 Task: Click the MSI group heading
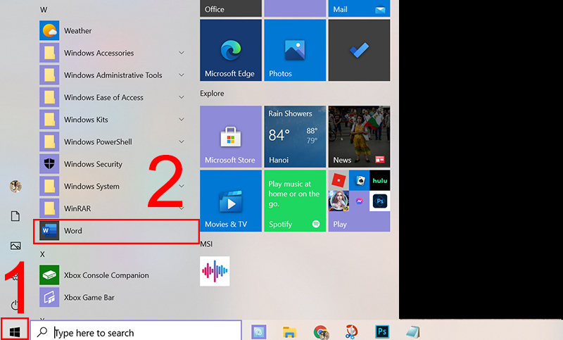pos(206,244)
